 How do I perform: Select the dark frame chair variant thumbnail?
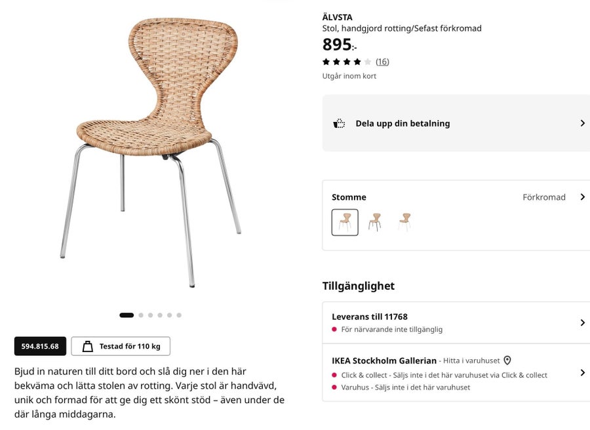(375, 222)
